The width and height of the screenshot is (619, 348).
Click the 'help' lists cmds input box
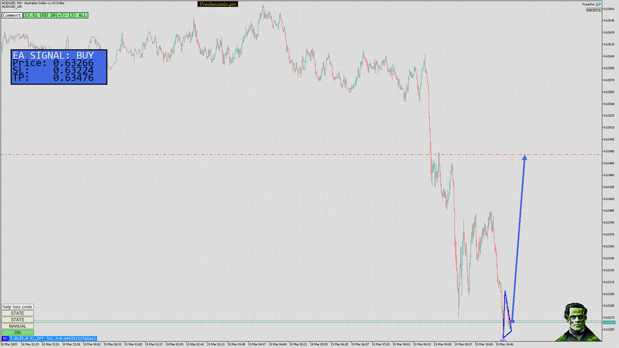(x=17, y=307)
